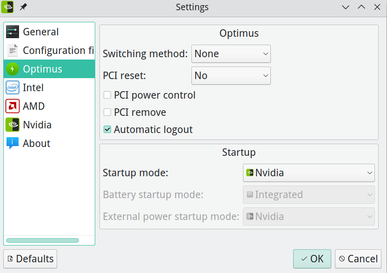Enable PCI remove checkbox
387x273 pixels.
click(107, 112)
